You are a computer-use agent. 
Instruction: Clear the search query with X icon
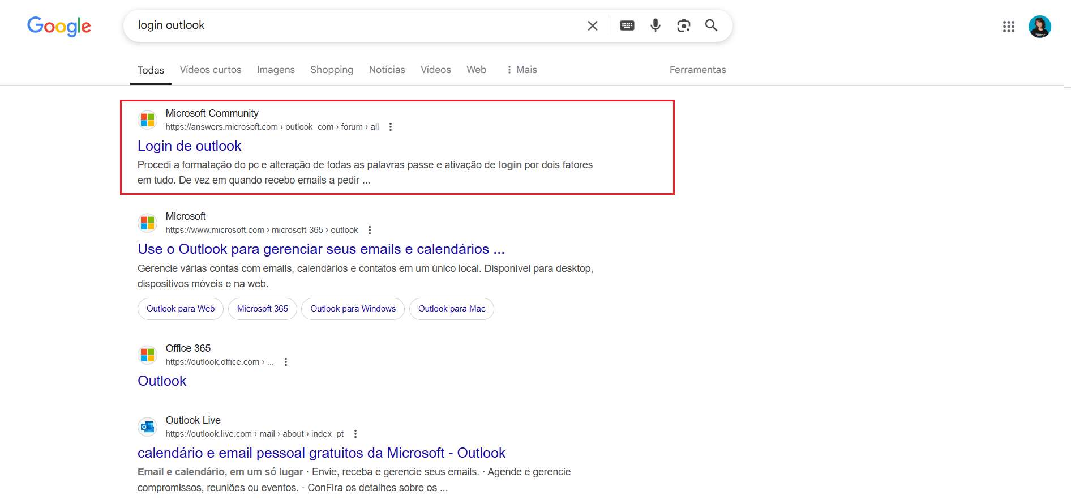pos(593,25)
